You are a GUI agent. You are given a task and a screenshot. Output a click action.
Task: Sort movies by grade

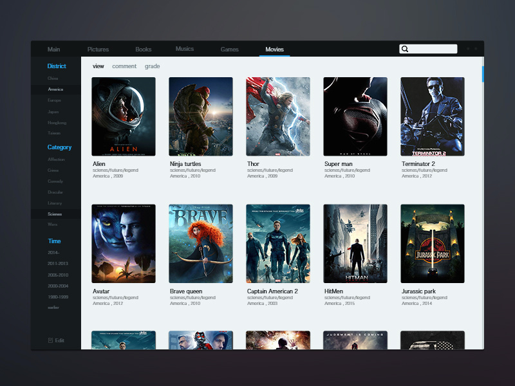coord(153,66)
